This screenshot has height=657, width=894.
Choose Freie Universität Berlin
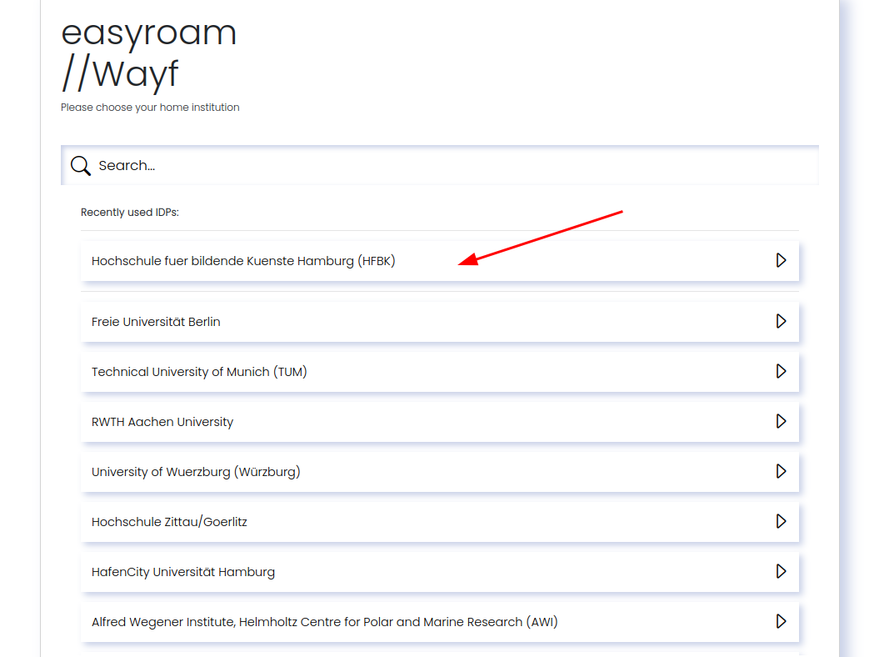440,322
